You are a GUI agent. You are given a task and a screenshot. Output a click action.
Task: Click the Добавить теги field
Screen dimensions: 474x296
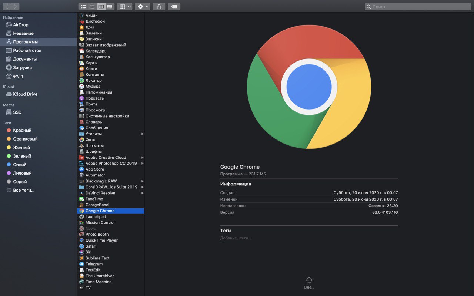[236, 238]
